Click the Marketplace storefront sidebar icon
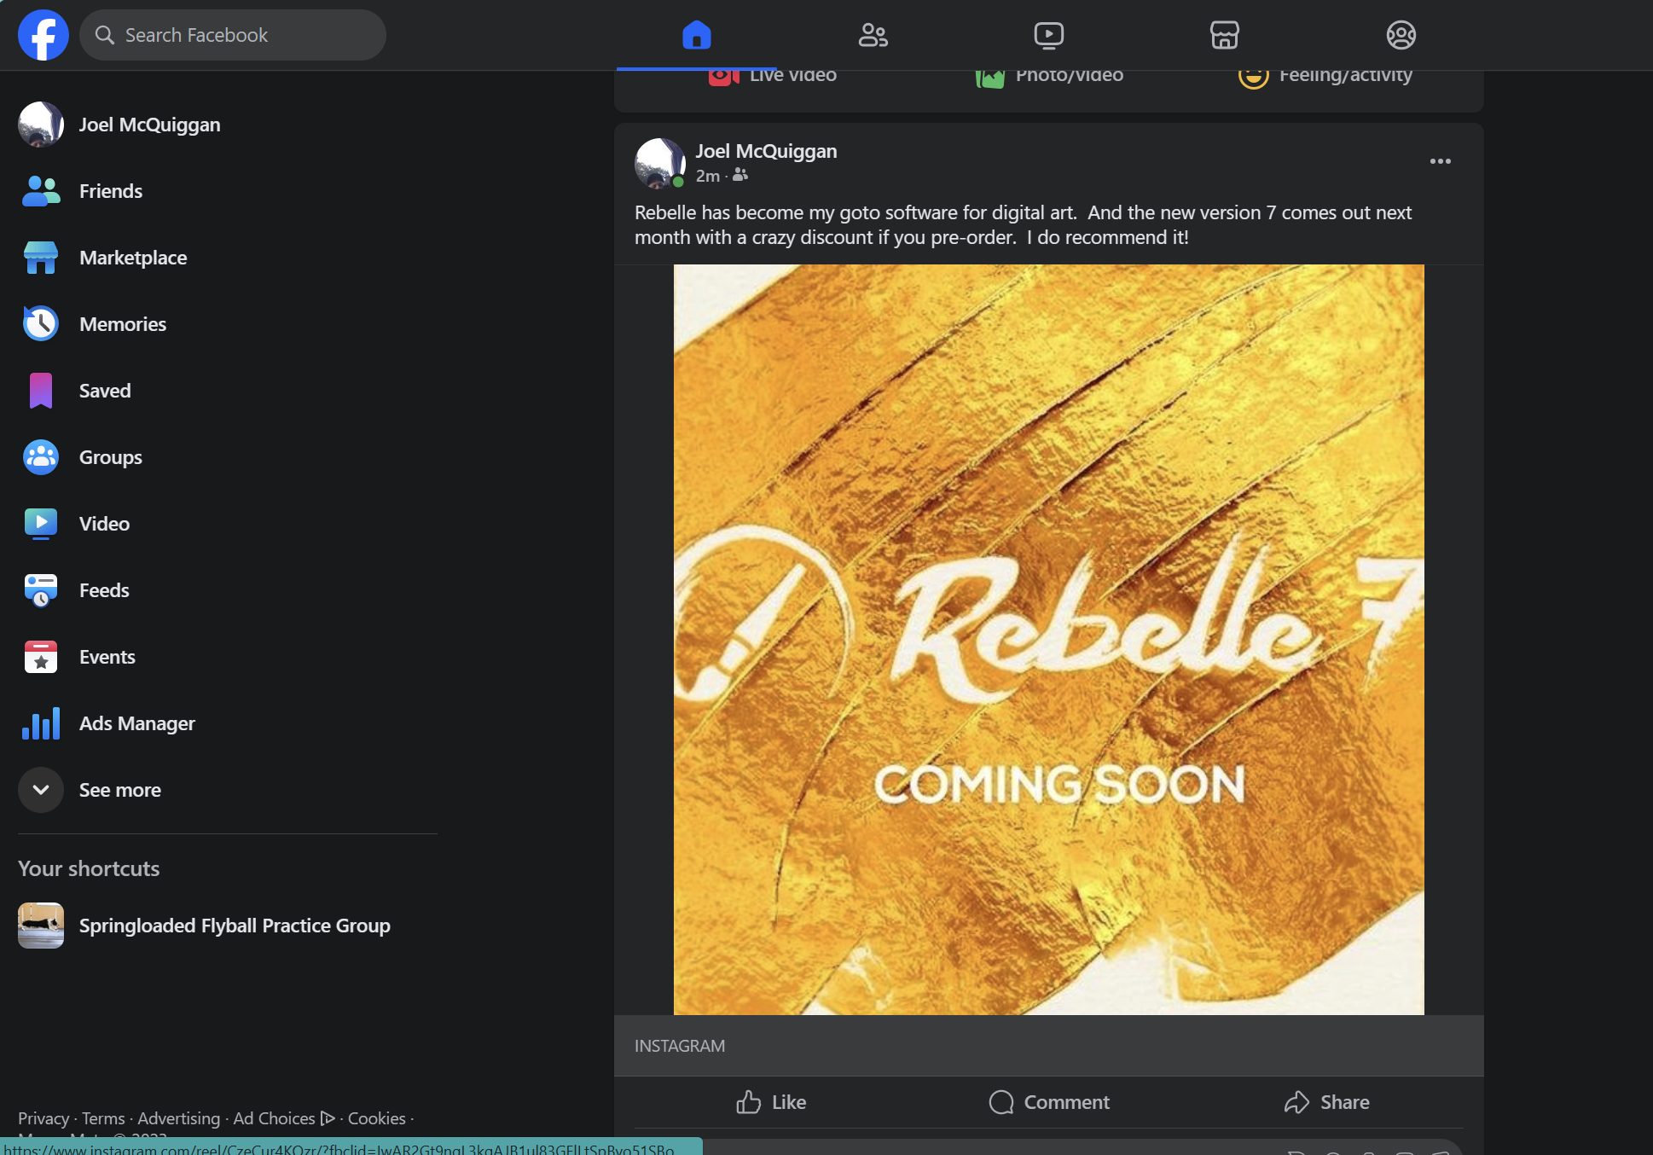Screen dimensions: 1653x1155 (x=41, y=258)
